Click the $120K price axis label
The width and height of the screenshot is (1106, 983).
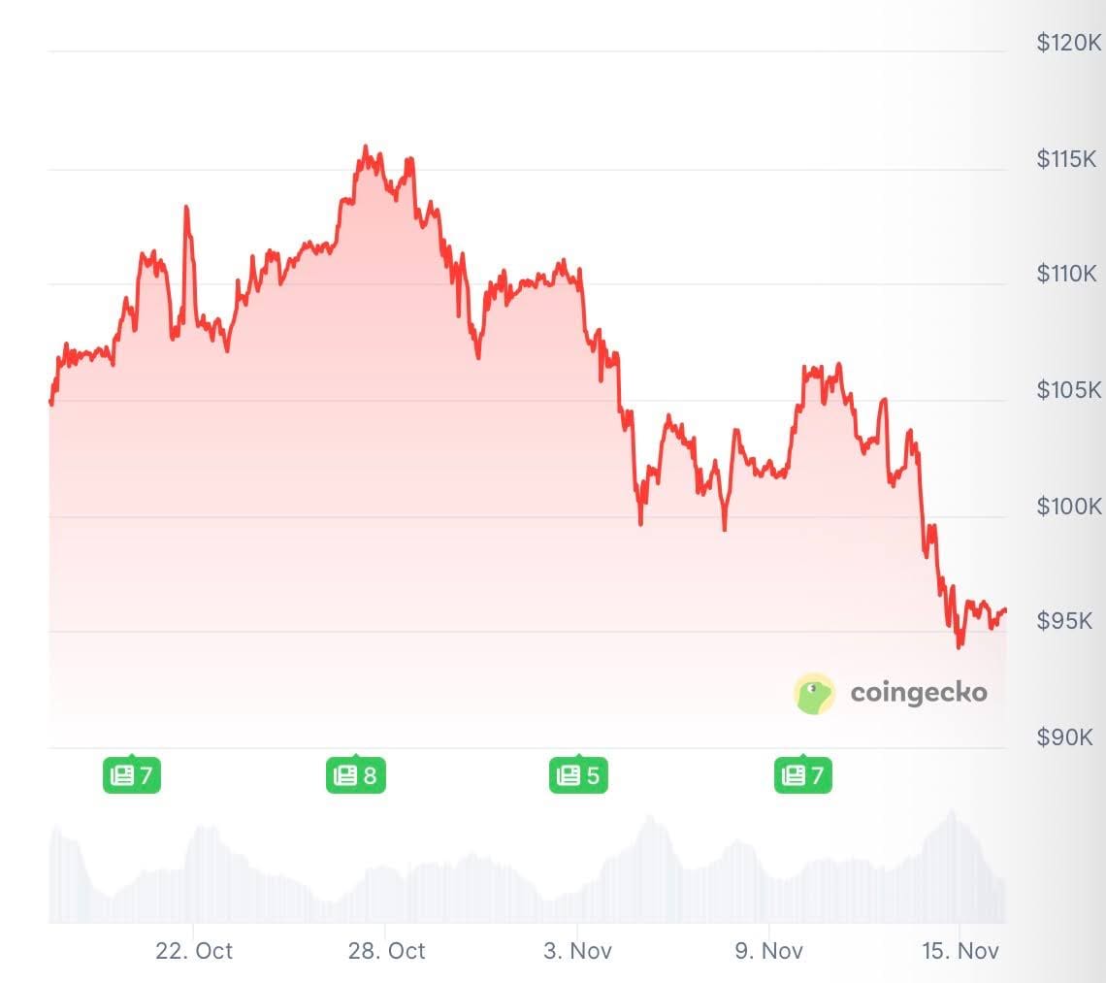click(1069, 43)
